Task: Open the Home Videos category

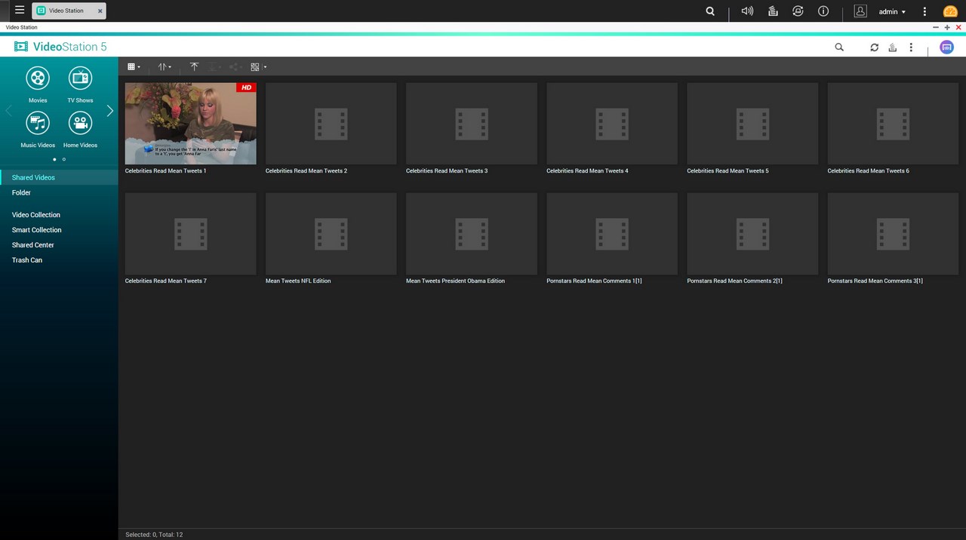Action: point(80,129)
